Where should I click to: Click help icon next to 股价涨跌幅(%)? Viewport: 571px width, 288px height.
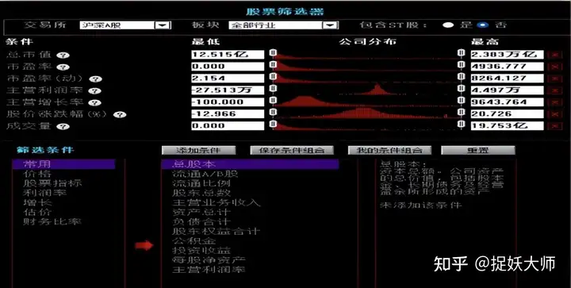tap(120, 115)
